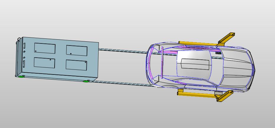Pick the lower angled yellow arm extension
Viewport: 275px width, 128px height.
point(225,96)
